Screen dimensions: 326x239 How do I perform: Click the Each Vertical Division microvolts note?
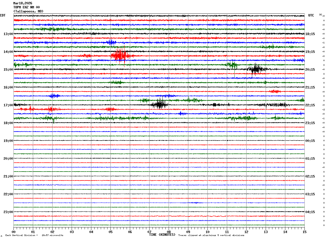34,235
